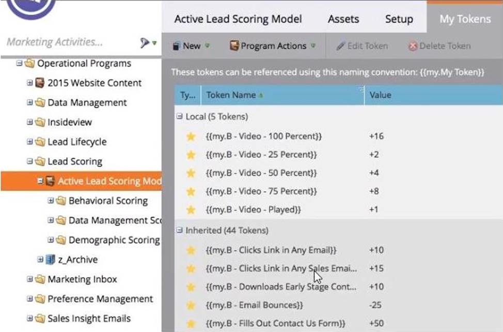Switch to the Assets tab

[x=343, y=19]
